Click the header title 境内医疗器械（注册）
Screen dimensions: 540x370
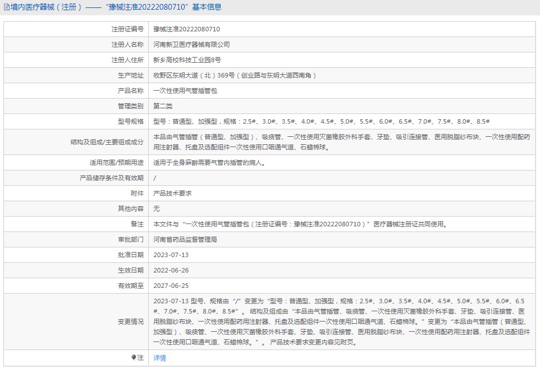(x=47, y=7)
